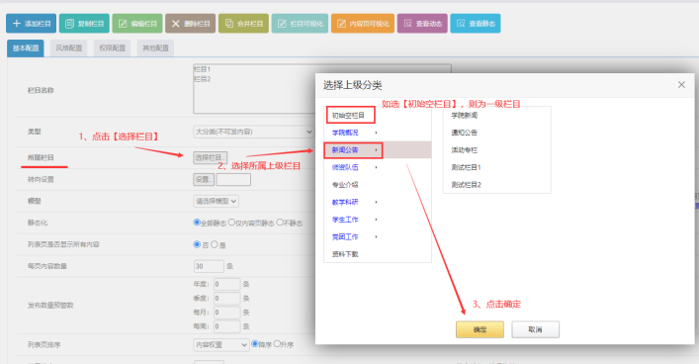699x364 pixels.
Task: Click the 复制栏目 copy icon button
Action: pos(84,24)
